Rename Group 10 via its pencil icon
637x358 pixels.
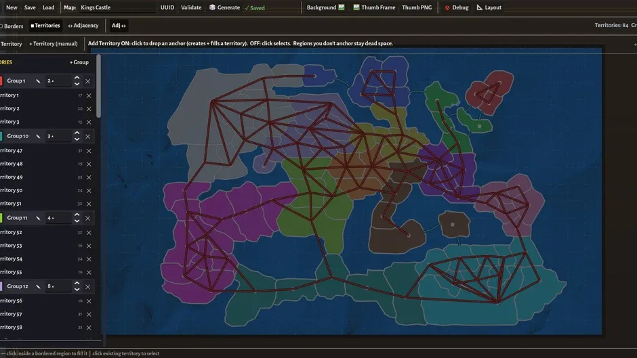[38, 137]
